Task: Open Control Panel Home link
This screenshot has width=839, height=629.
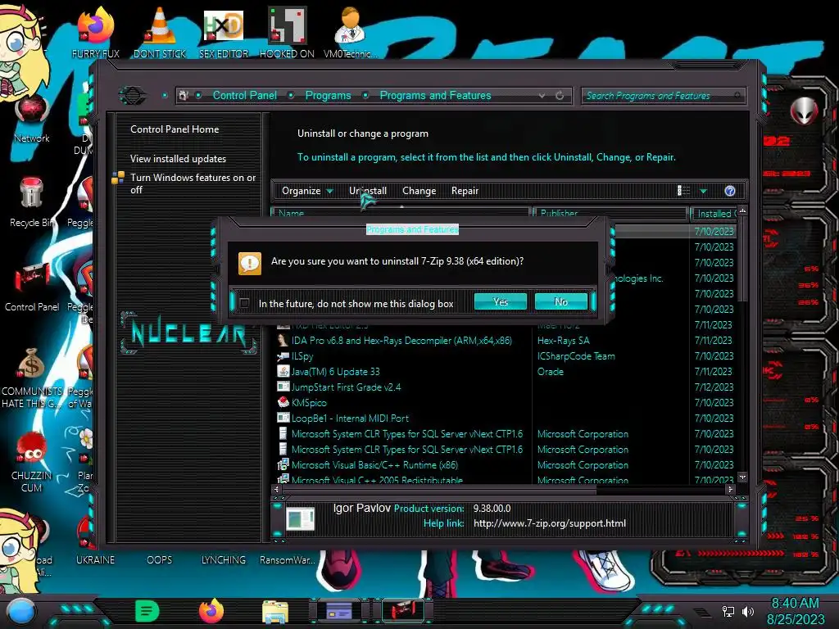Action: (175, 129)
